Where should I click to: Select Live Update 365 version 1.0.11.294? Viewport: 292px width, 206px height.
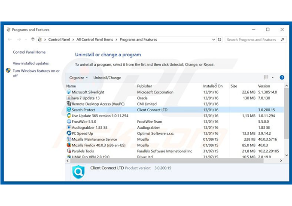click(100, 116)
